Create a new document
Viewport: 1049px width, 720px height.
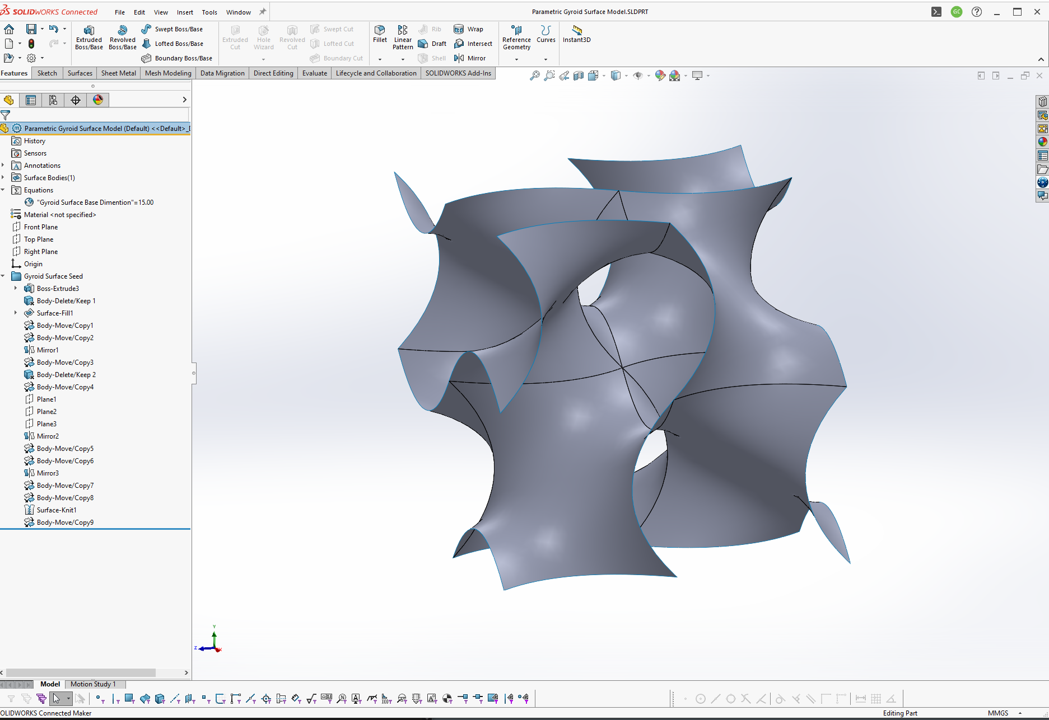(9, 44)
